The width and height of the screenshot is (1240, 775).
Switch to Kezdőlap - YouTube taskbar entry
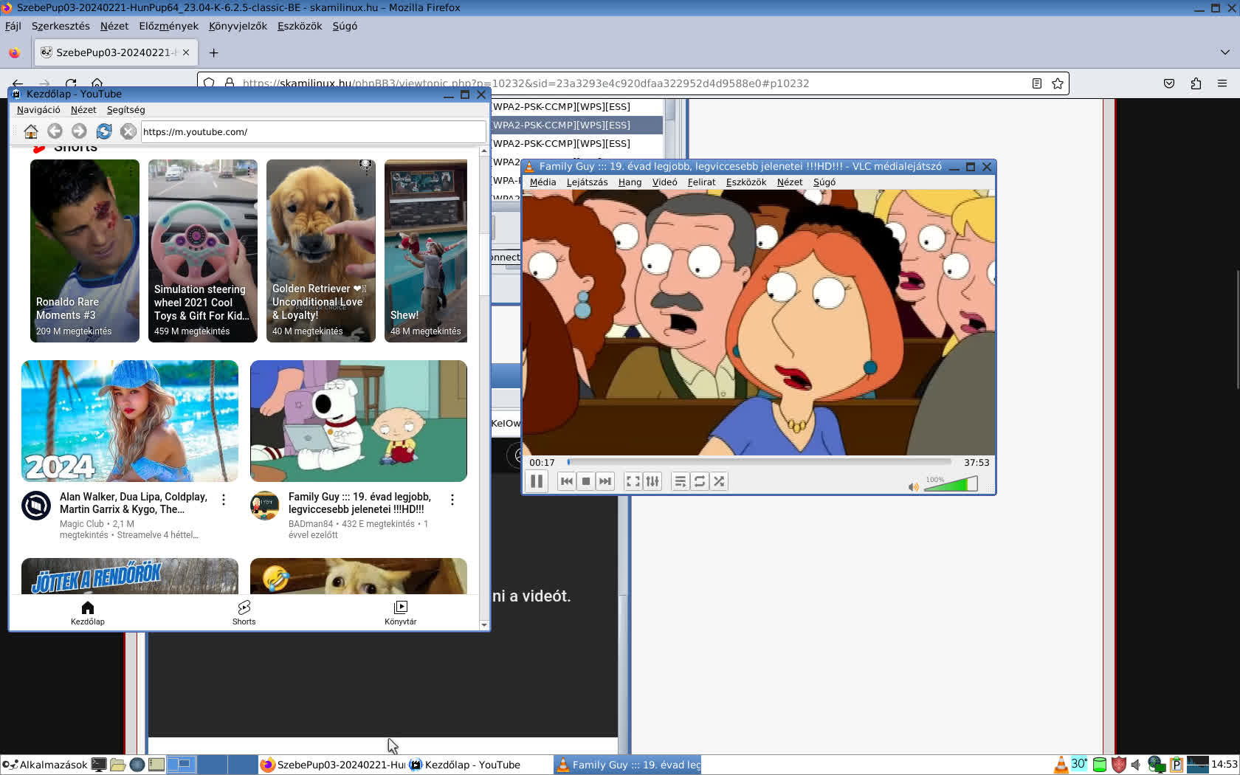click(480, 765)
